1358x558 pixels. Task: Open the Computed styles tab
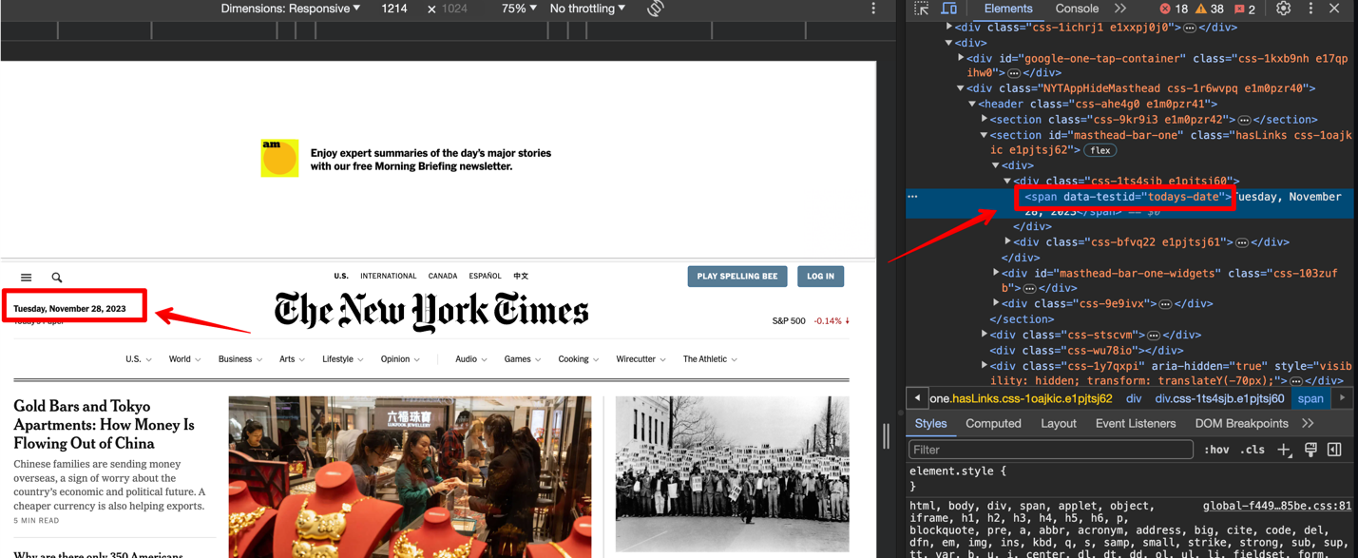[993, 424]
